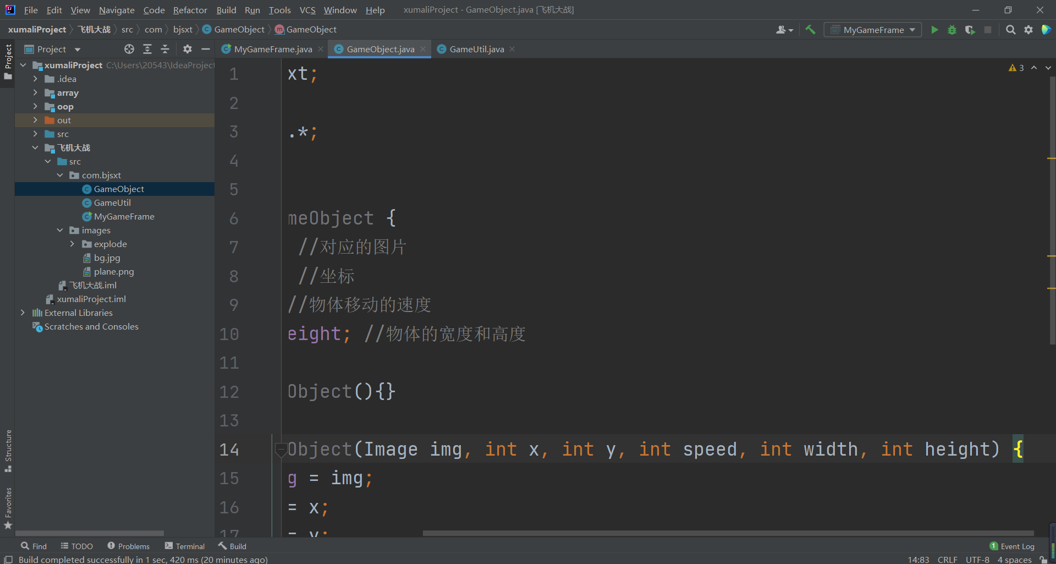This screenshot has height=564, width=1056.
Task: Open the Refactor menu
Action: pos(190,10)
